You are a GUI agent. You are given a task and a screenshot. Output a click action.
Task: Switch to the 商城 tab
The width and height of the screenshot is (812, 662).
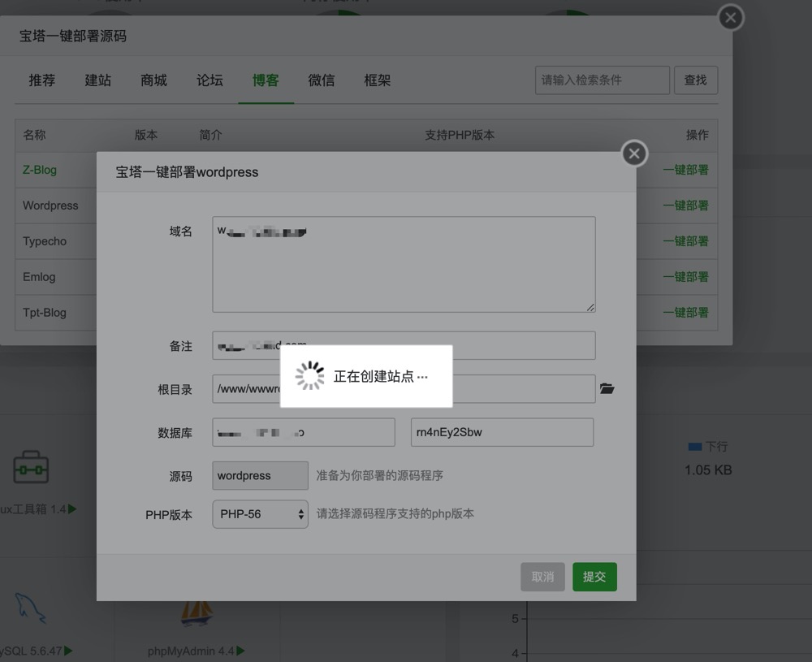coord(153,80)
